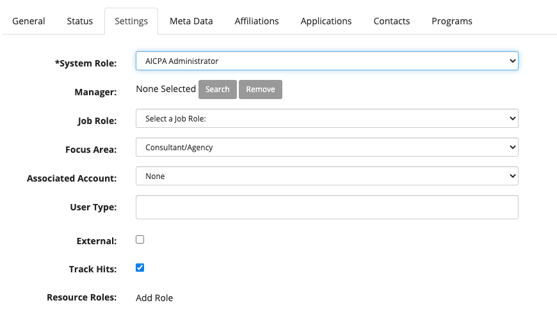Switch to the General tab

coord(29,21)
